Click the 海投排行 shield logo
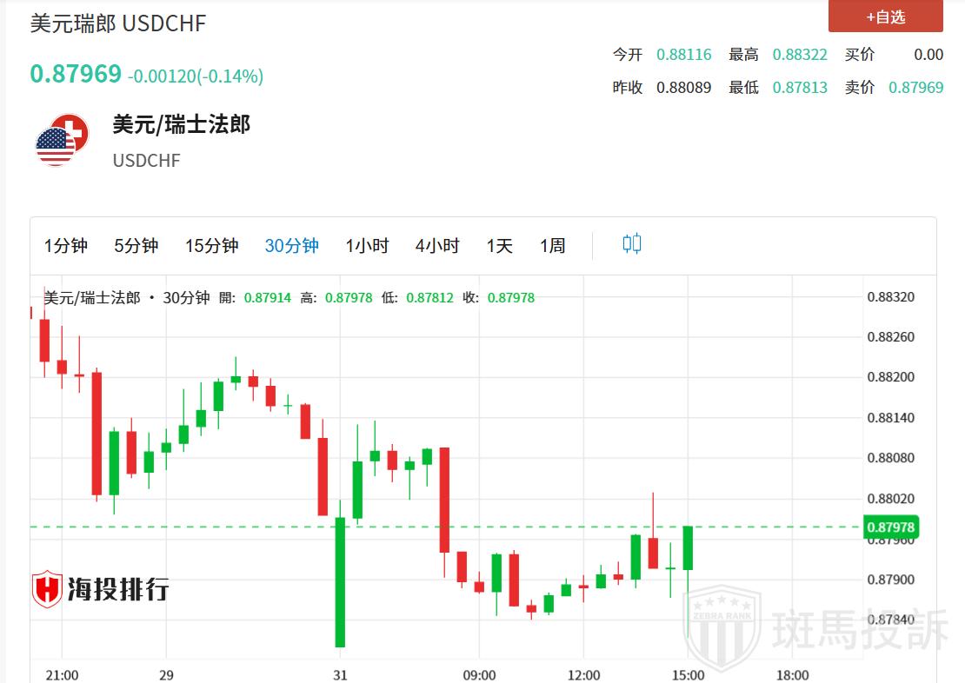The height and width of the screenshot is (683, 965). pos(47,589)
